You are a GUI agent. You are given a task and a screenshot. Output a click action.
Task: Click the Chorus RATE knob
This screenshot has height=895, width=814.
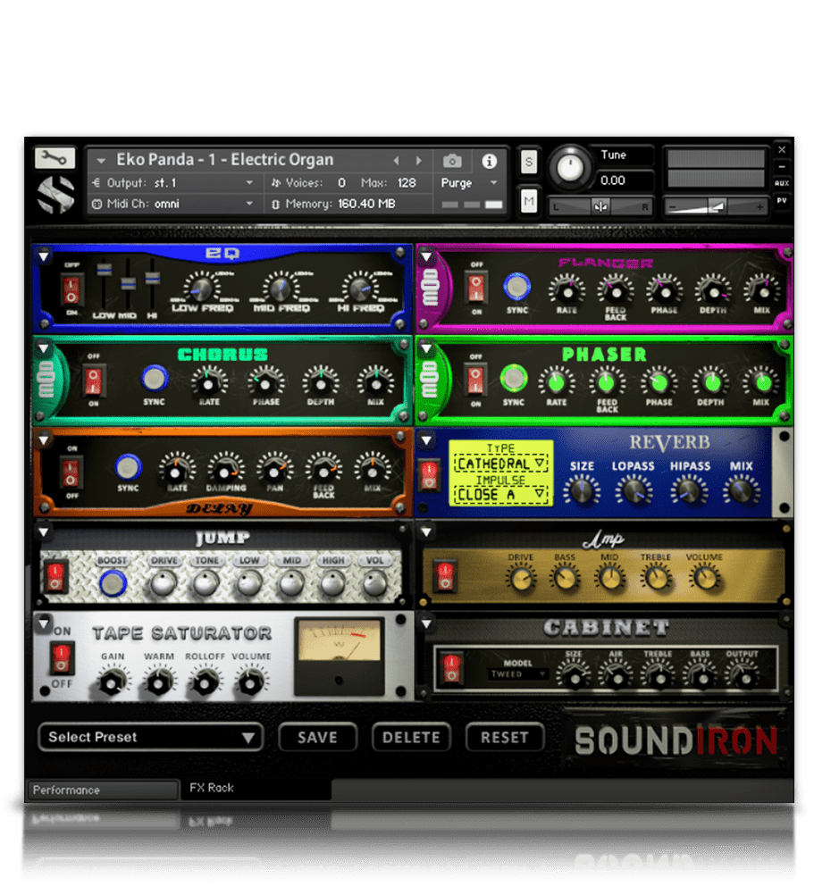pos(209,382)
